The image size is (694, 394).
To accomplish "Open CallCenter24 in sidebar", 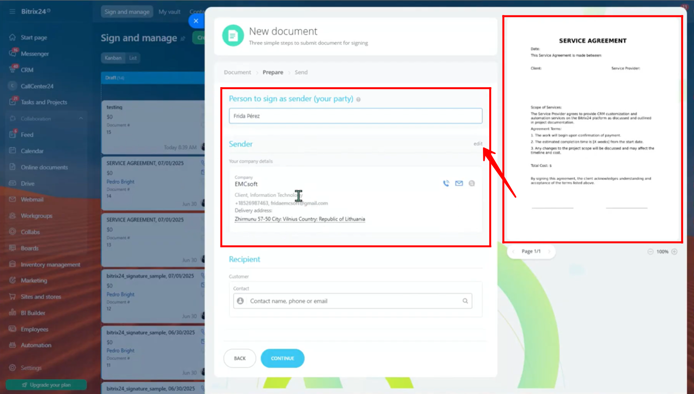I will coord(37,86).
